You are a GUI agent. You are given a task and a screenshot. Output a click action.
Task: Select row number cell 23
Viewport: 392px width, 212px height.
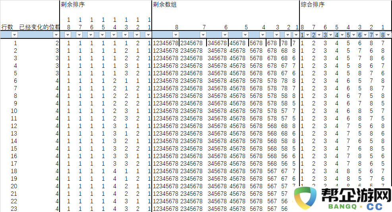[14, 209]
